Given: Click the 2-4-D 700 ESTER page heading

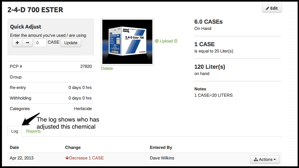Looking at the screenshot, I should 35,10.
